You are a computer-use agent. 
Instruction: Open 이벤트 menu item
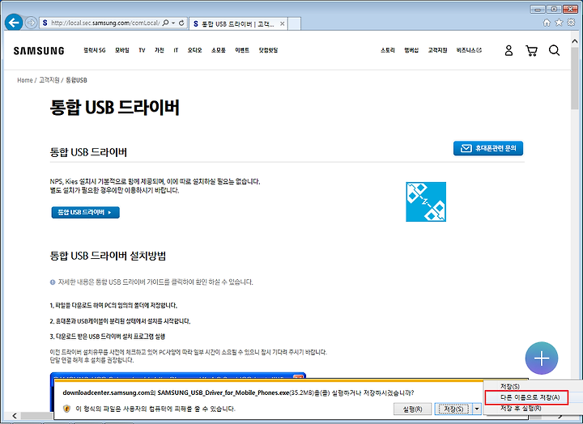(x=242, y=50)
